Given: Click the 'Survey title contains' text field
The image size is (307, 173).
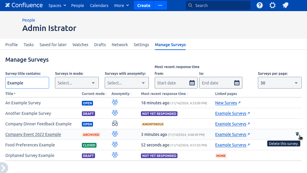Looking at the screenshot, I should coord(27,83).
